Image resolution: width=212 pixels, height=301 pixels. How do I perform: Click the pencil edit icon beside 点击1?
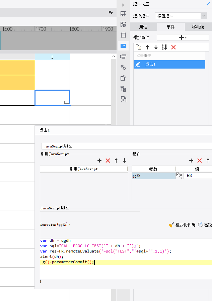click(x=138, y=64)
